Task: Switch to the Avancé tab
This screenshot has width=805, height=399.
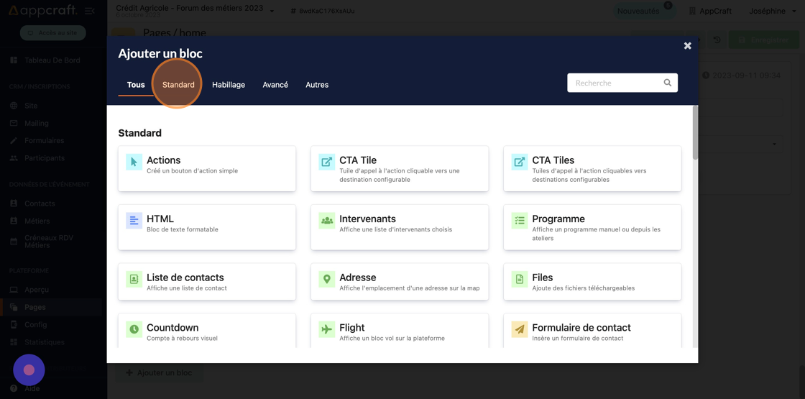Action: click(x=275, y=85)
